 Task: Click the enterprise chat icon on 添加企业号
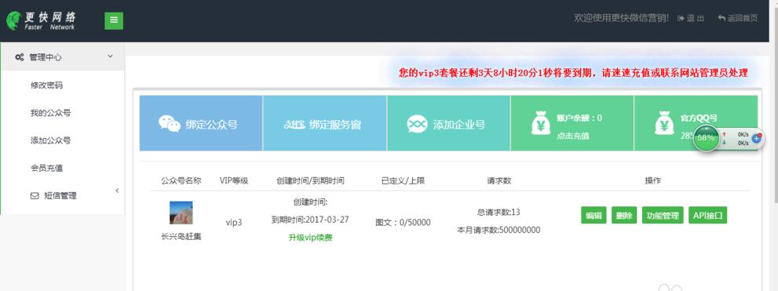417,124
